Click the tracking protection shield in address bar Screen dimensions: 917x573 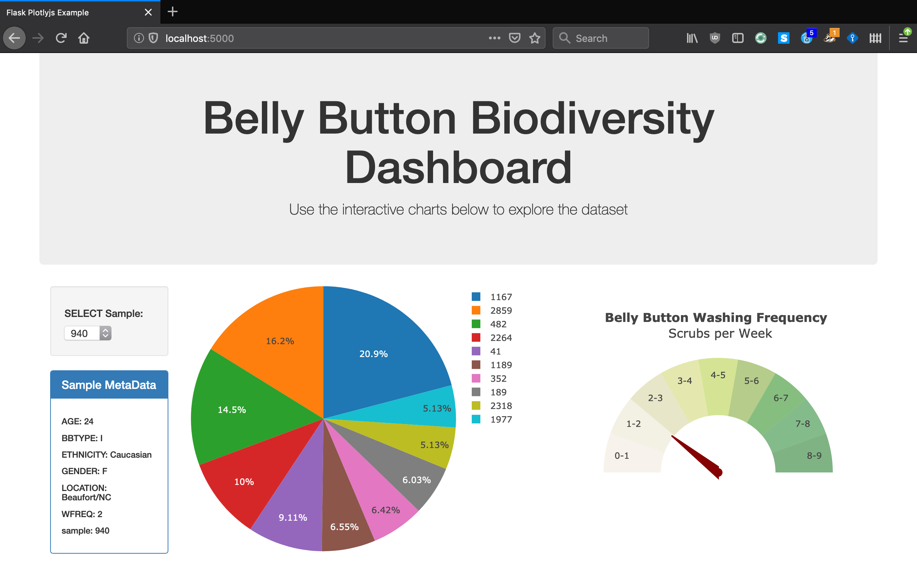point(153,38)
